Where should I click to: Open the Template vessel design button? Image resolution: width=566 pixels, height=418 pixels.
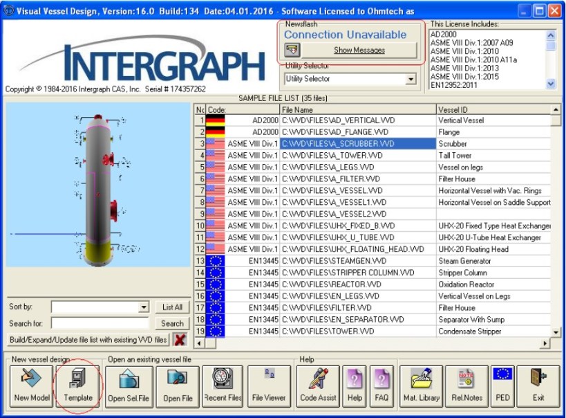78,386
